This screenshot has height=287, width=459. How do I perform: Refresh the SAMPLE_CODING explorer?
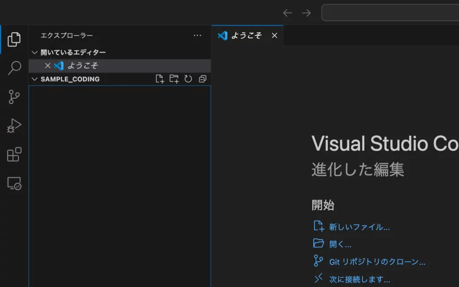pos(188,79)
